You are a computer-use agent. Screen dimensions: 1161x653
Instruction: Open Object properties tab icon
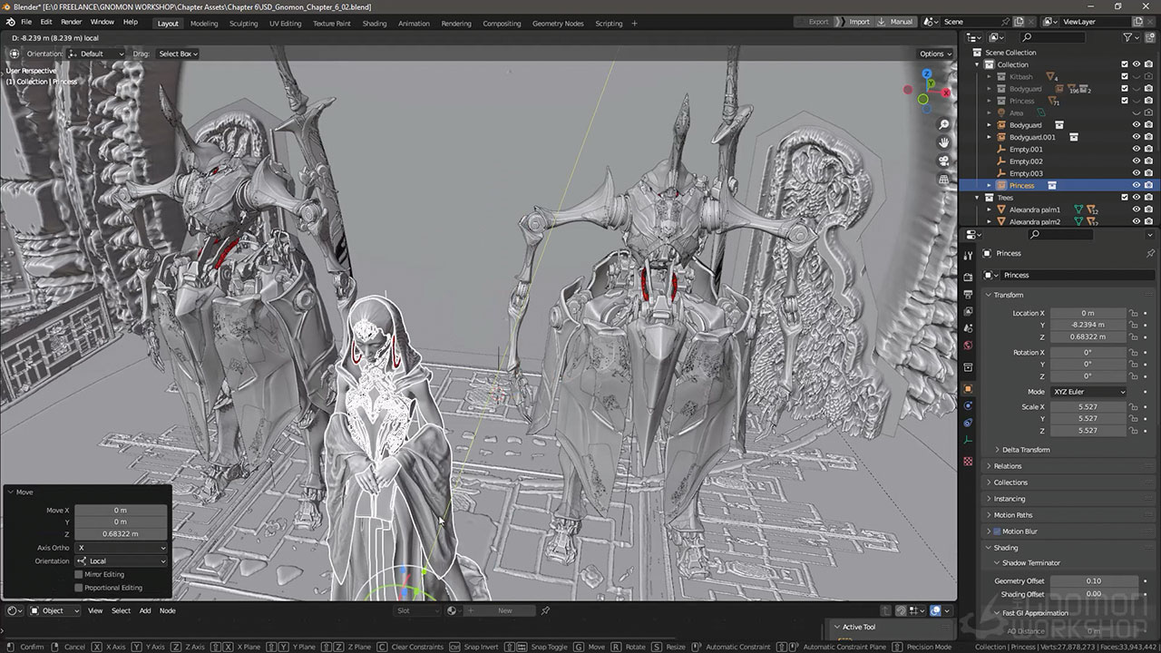click(x=968, y=388)
